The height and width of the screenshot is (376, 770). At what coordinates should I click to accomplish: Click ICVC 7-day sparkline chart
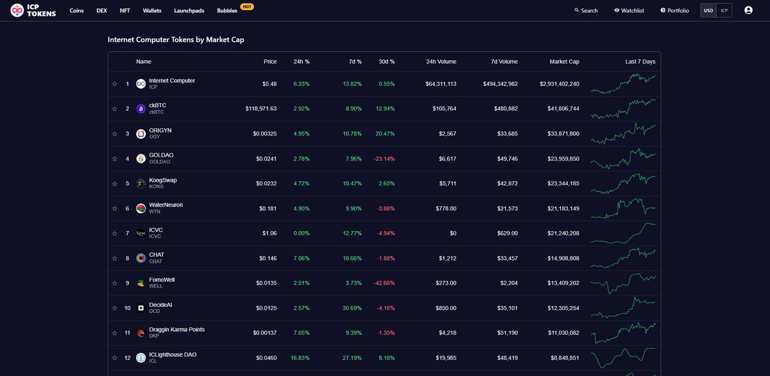tap(623, 233)
